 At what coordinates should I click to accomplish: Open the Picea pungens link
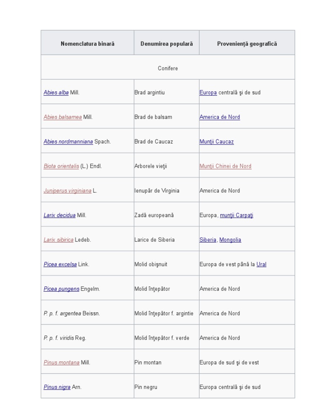[61, 289]
